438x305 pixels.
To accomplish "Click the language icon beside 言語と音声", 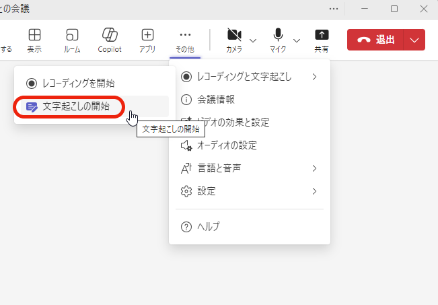I will pos(186,168).
